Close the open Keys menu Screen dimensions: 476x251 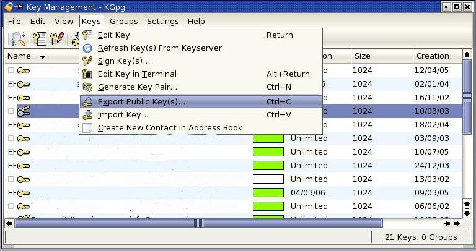point(91,22)
